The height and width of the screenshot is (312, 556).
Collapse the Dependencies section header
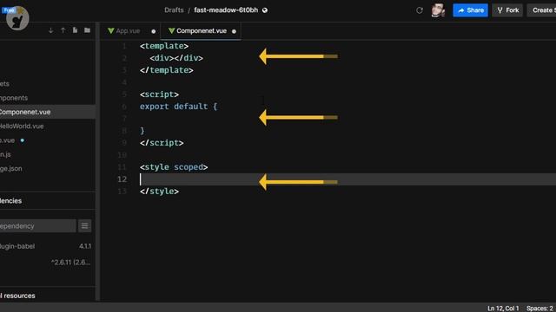pos(48,200)
